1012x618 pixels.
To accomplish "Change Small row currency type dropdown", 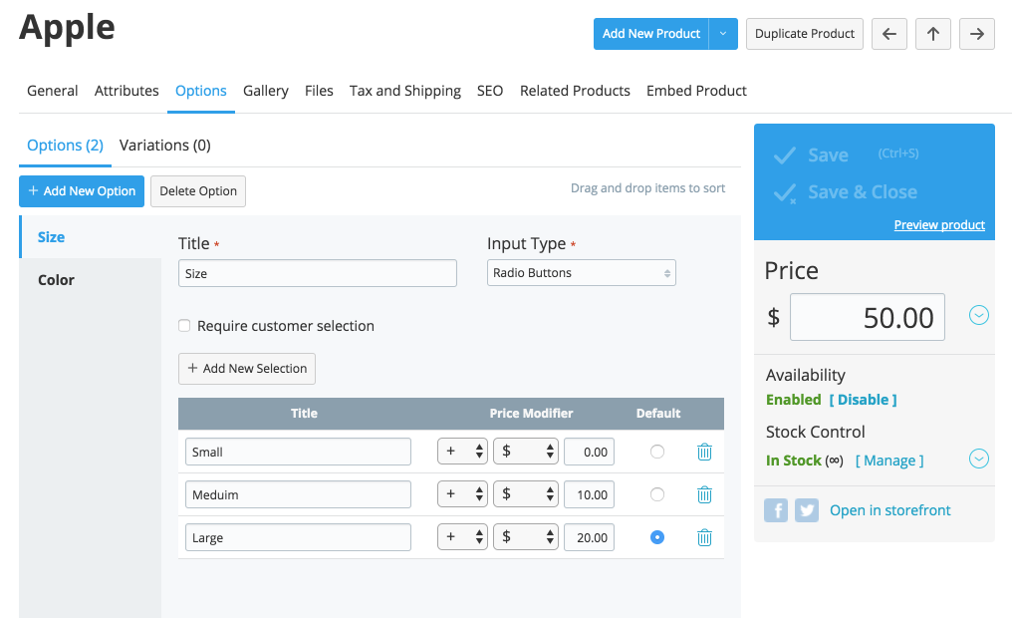I will [526, 452].
